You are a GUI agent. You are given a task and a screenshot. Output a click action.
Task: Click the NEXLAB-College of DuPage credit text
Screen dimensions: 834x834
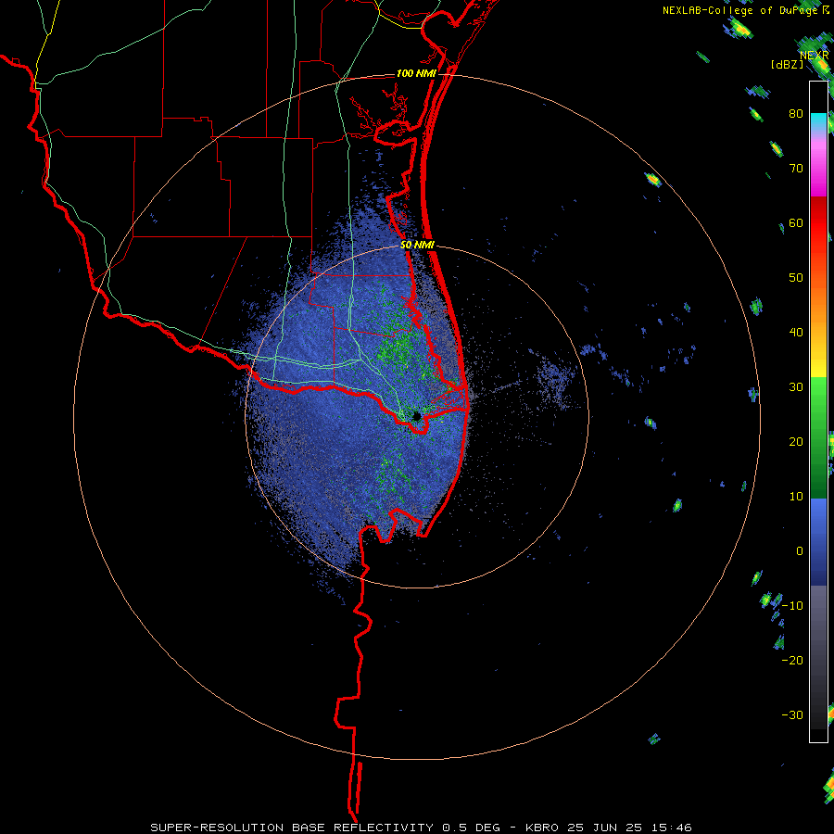[x=746, y=10]
